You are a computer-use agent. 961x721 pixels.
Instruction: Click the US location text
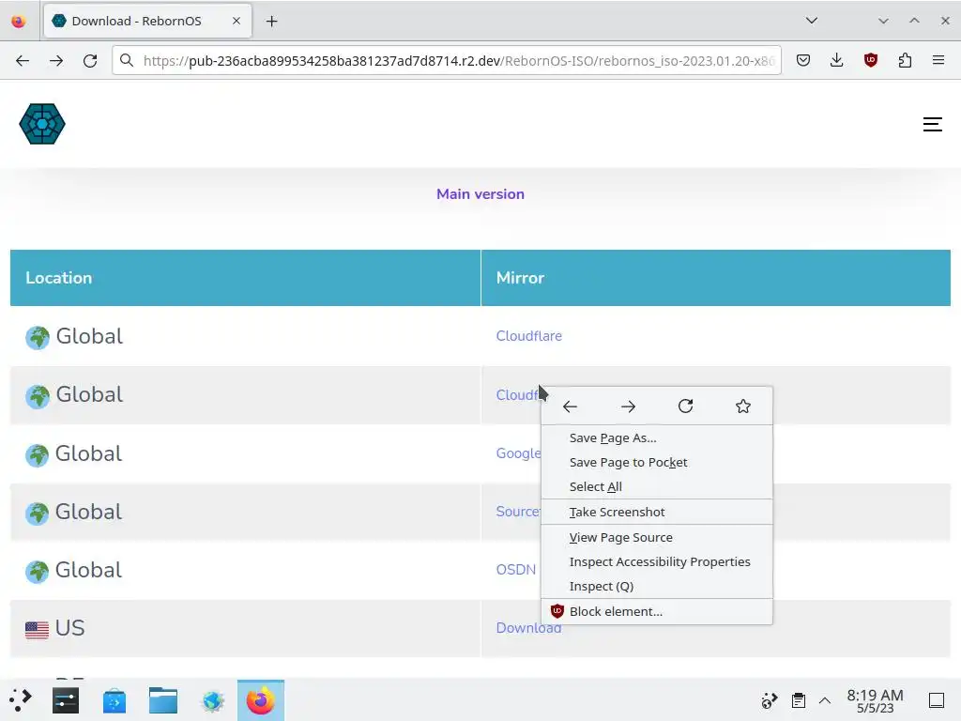click(69, 628)
